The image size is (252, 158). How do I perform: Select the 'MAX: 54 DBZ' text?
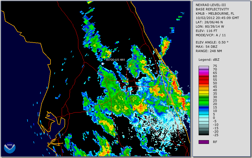coord(207,47)
